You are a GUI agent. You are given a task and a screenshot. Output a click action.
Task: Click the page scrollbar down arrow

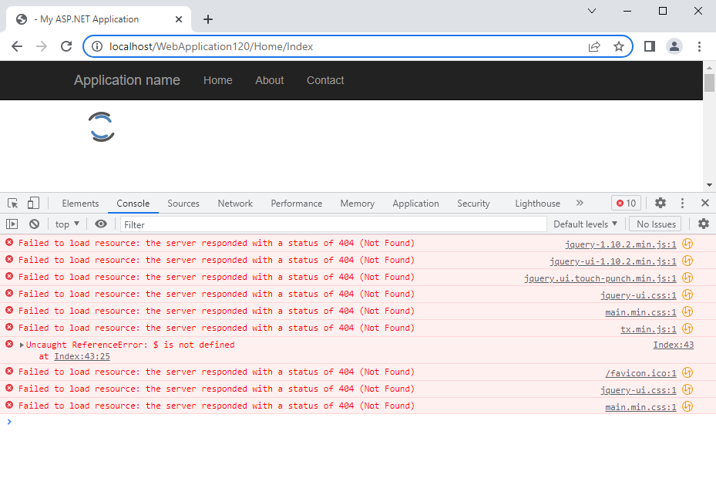(709, 185)
